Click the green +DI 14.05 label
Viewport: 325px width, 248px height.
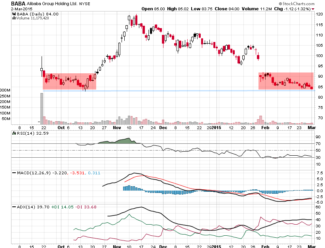click(x=63, y=207)
